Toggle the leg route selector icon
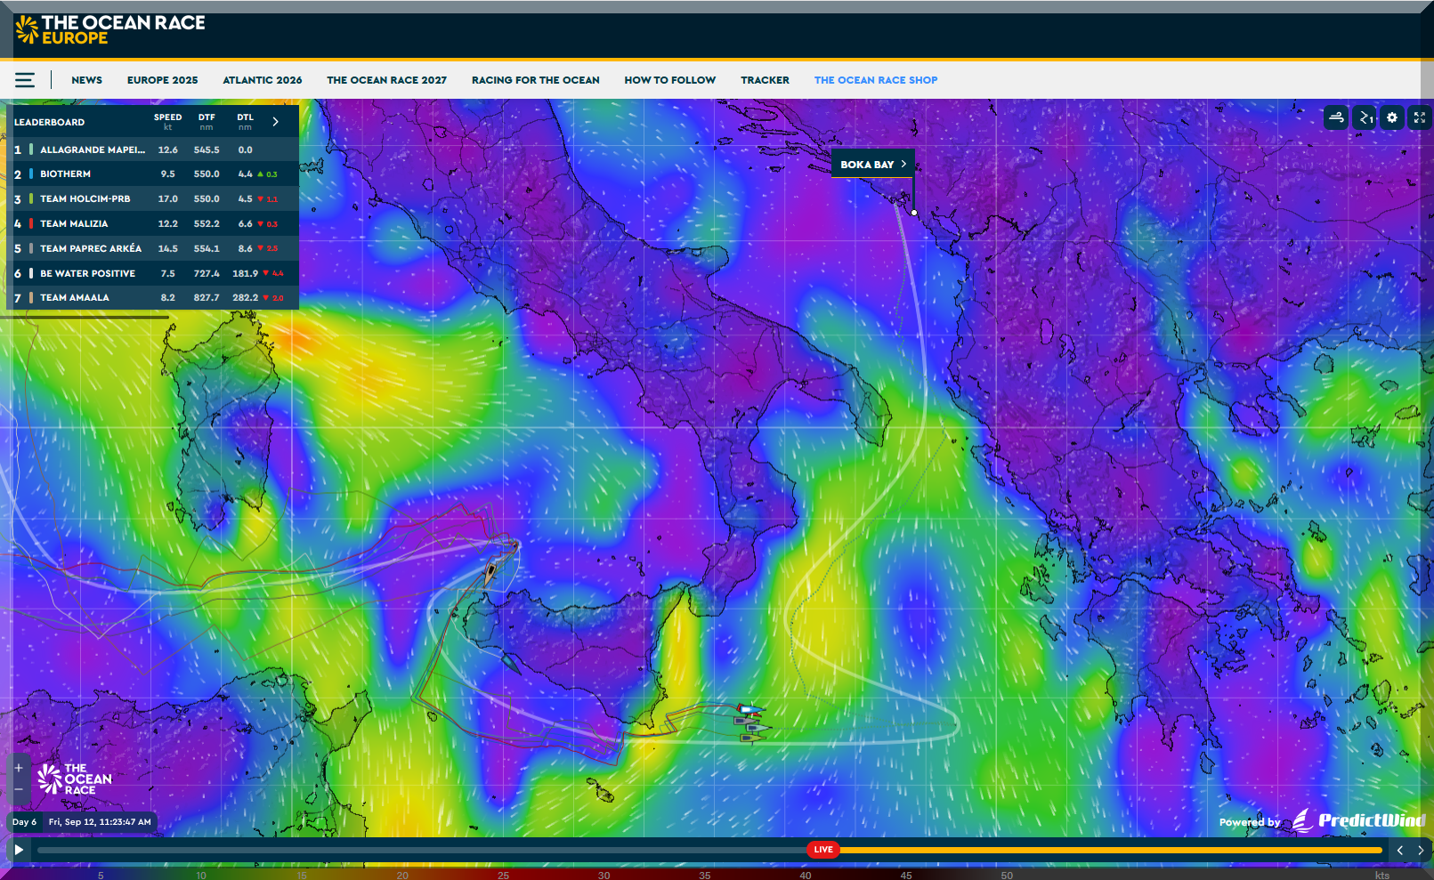1434x880 pixels. coord(1365,117)
